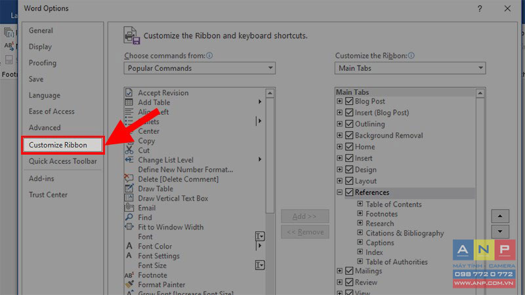525x295 pixels.
Task: Click the Add Table grid icon
Action: coord(129,102)
